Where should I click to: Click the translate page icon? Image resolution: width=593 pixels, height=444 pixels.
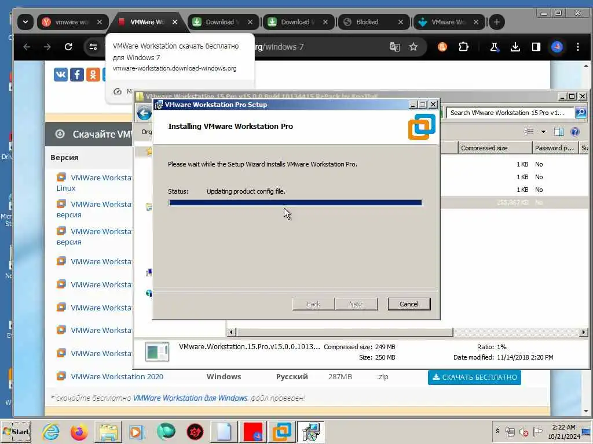point(394,47)
